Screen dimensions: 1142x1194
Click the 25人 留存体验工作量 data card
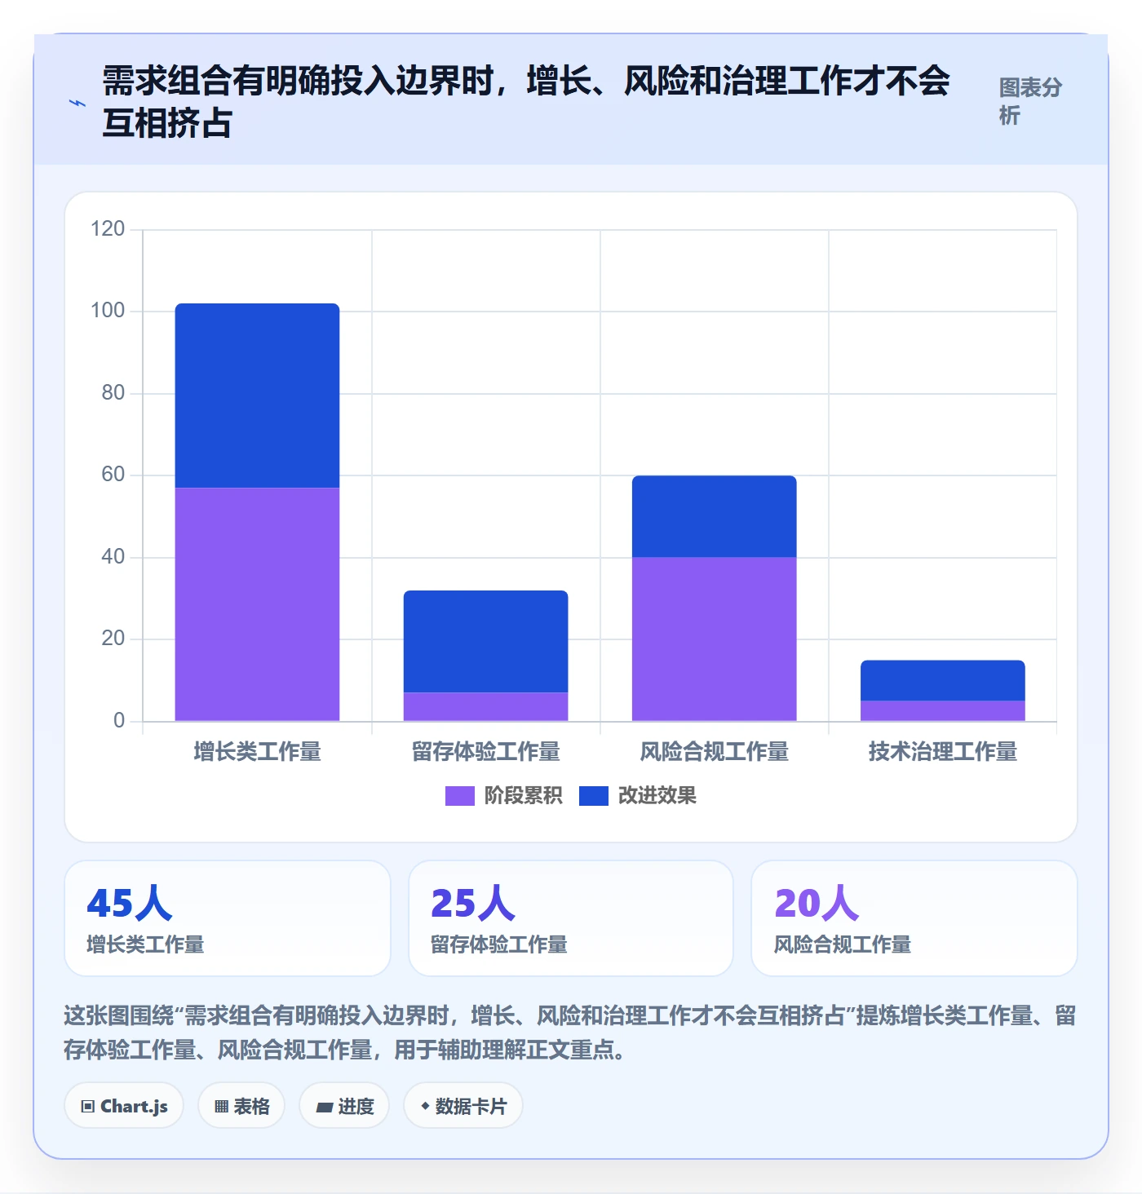click(571, 918)
